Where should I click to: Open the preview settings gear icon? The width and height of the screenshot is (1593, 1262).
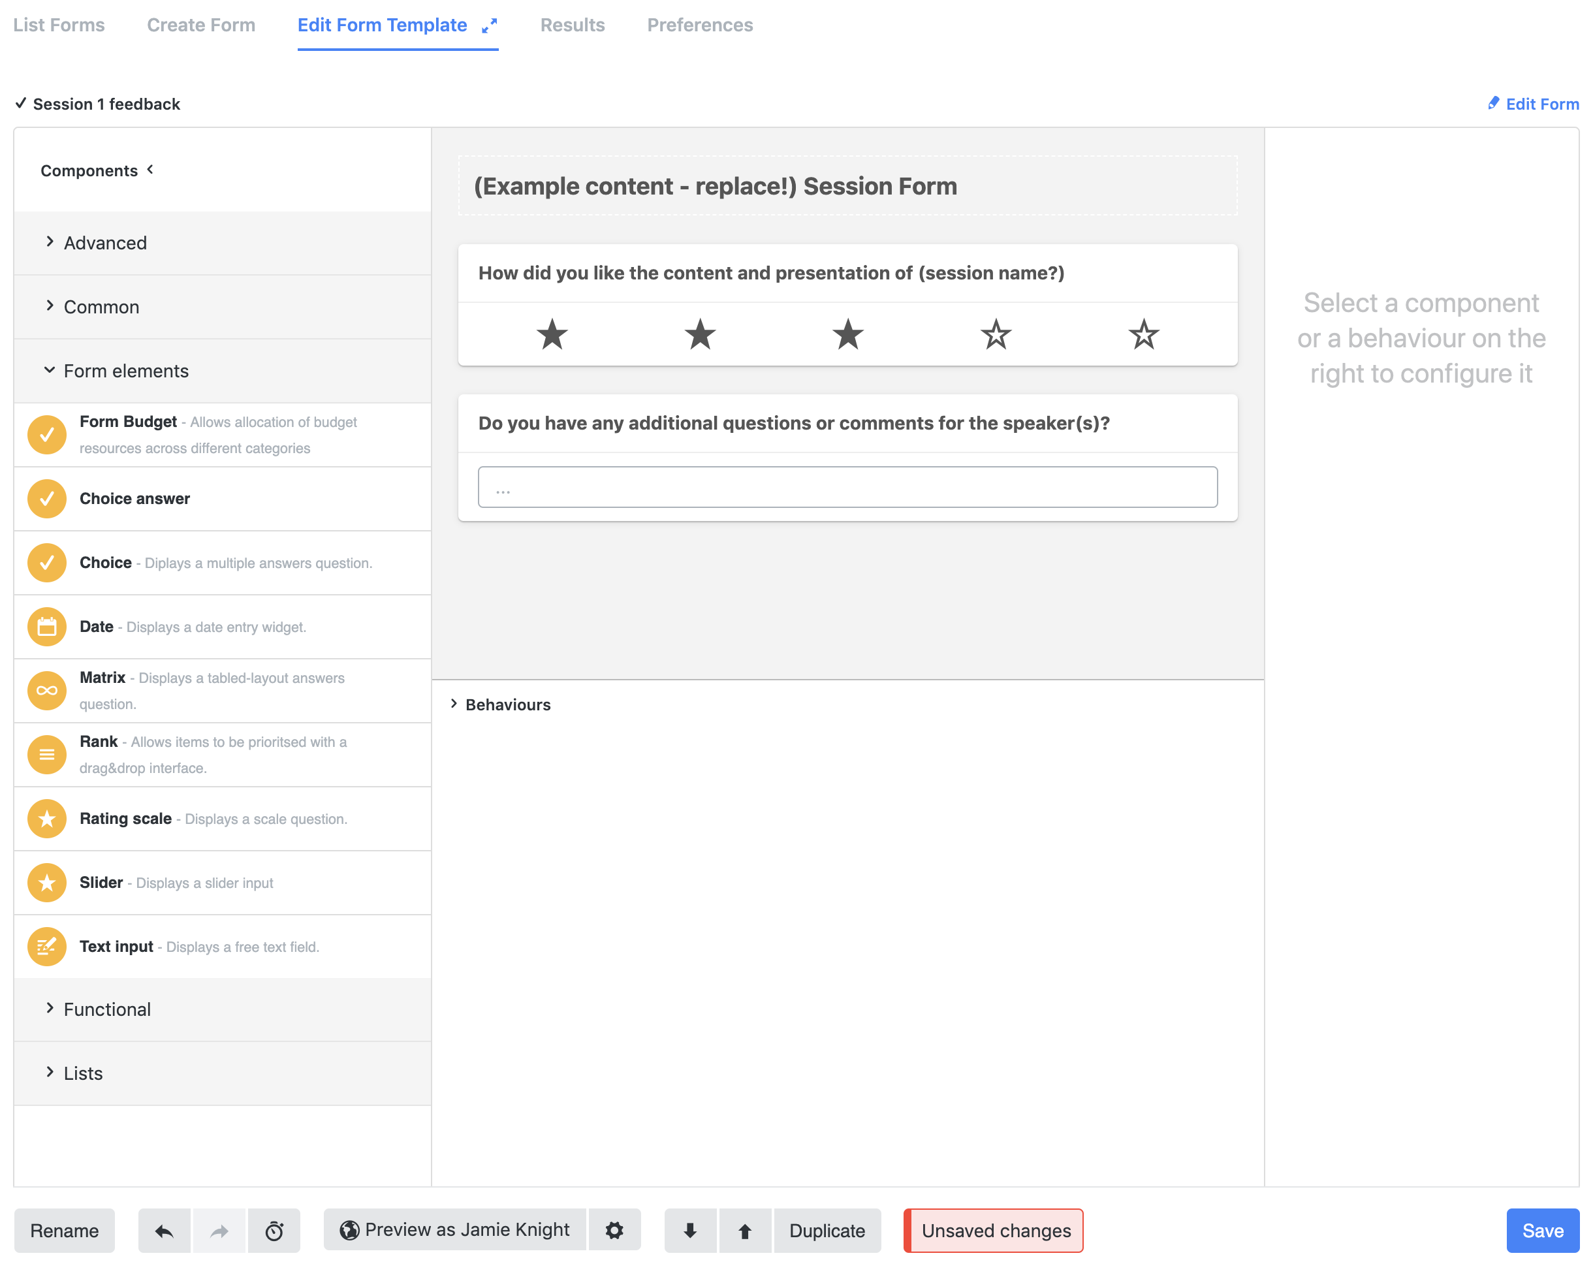pyautogui.click(x=616, y=1230)
